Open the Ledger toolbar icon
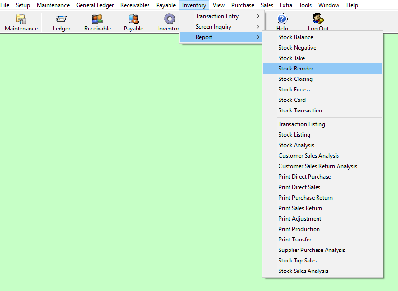The image size is (398, 291). point(61,22)
